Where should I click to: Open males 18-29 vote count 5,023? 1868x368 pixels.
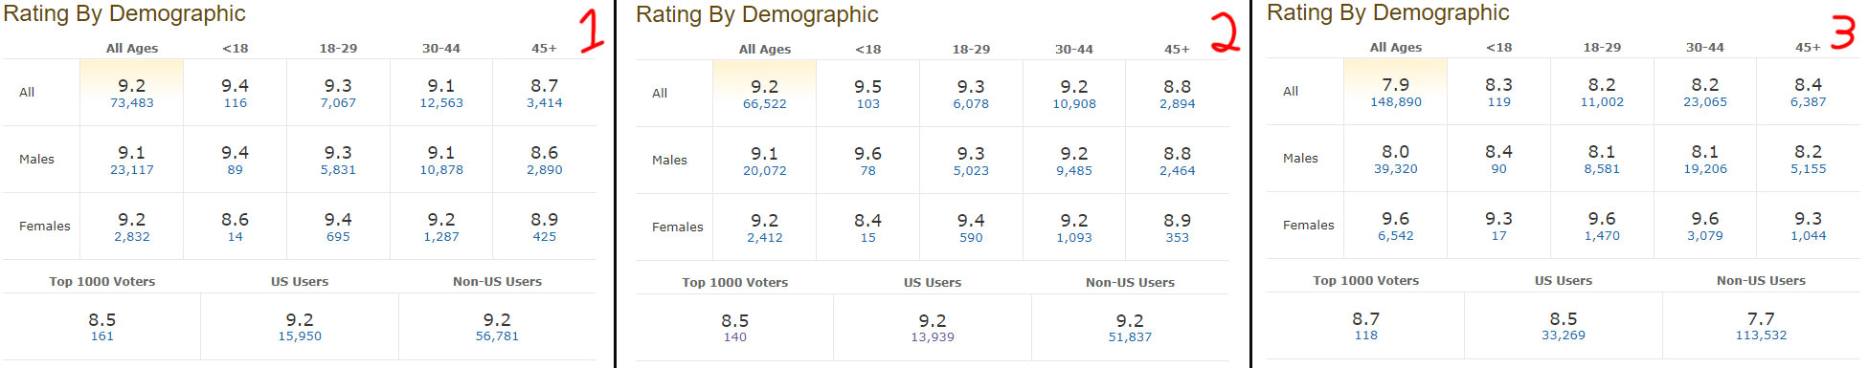coord(971,171)
